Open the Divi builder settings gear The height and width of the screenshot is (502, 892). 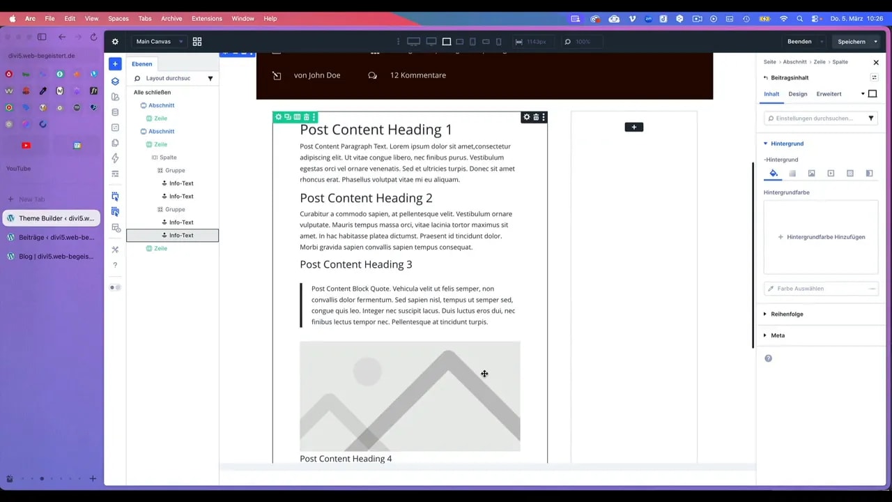[x=115, y=42]
